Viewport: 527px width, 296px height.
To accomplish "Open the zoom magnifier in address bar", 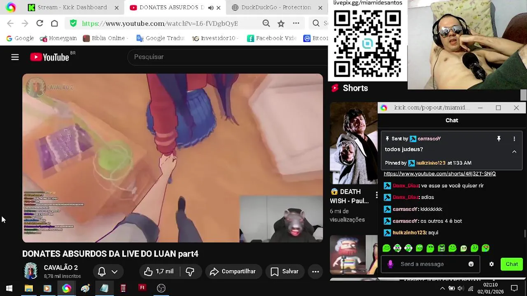I will (266, 23).
